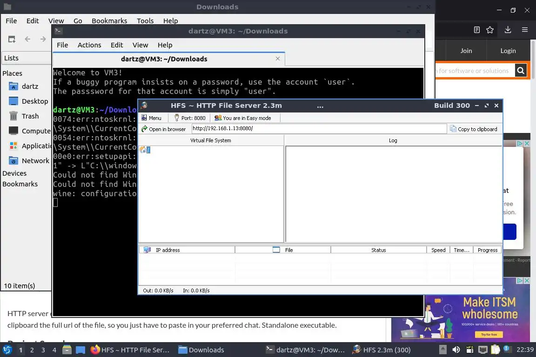Click the File column header in HFS
Image resolution: width=536 pixels, height=357 pixels.
(x=283, y=250)
